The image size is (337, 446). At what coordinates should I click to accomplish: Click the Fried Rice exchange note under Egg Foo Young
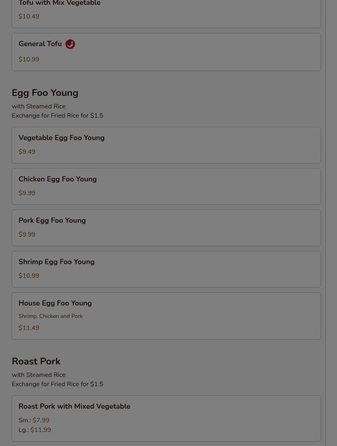coord(57,116)
